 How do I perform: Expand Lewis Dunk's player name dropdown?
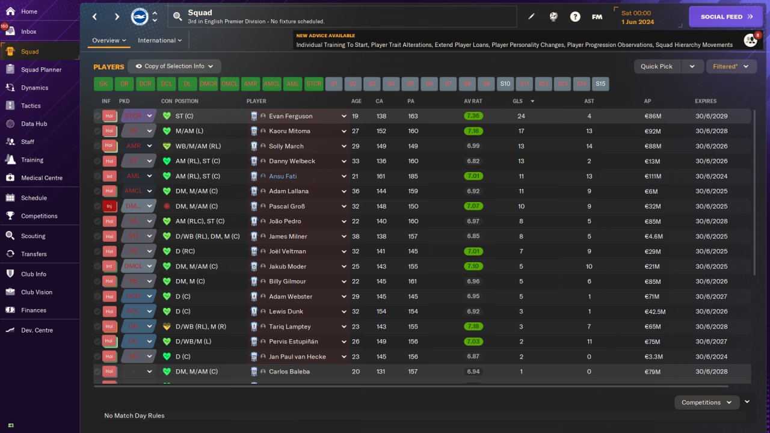point(344,312)
